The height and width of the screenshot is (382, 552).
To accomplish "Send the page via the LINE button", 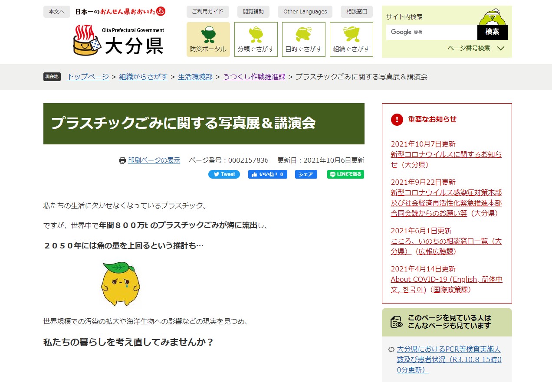I will 345,174.
